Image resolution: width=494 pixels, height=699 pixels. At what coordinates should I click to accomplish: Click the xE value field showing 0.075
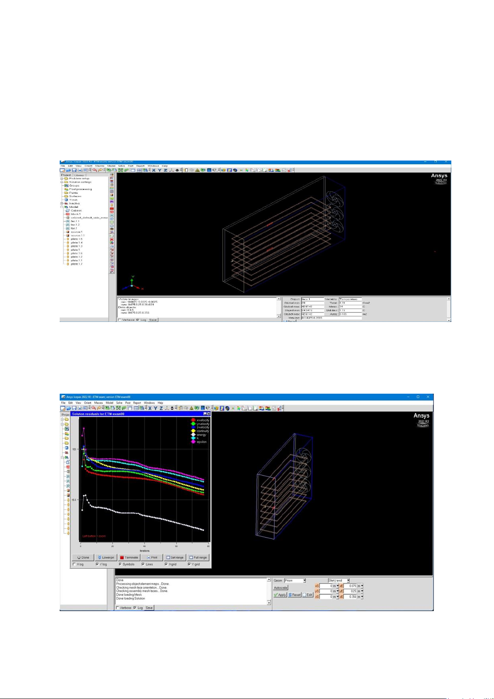(351, 586)
